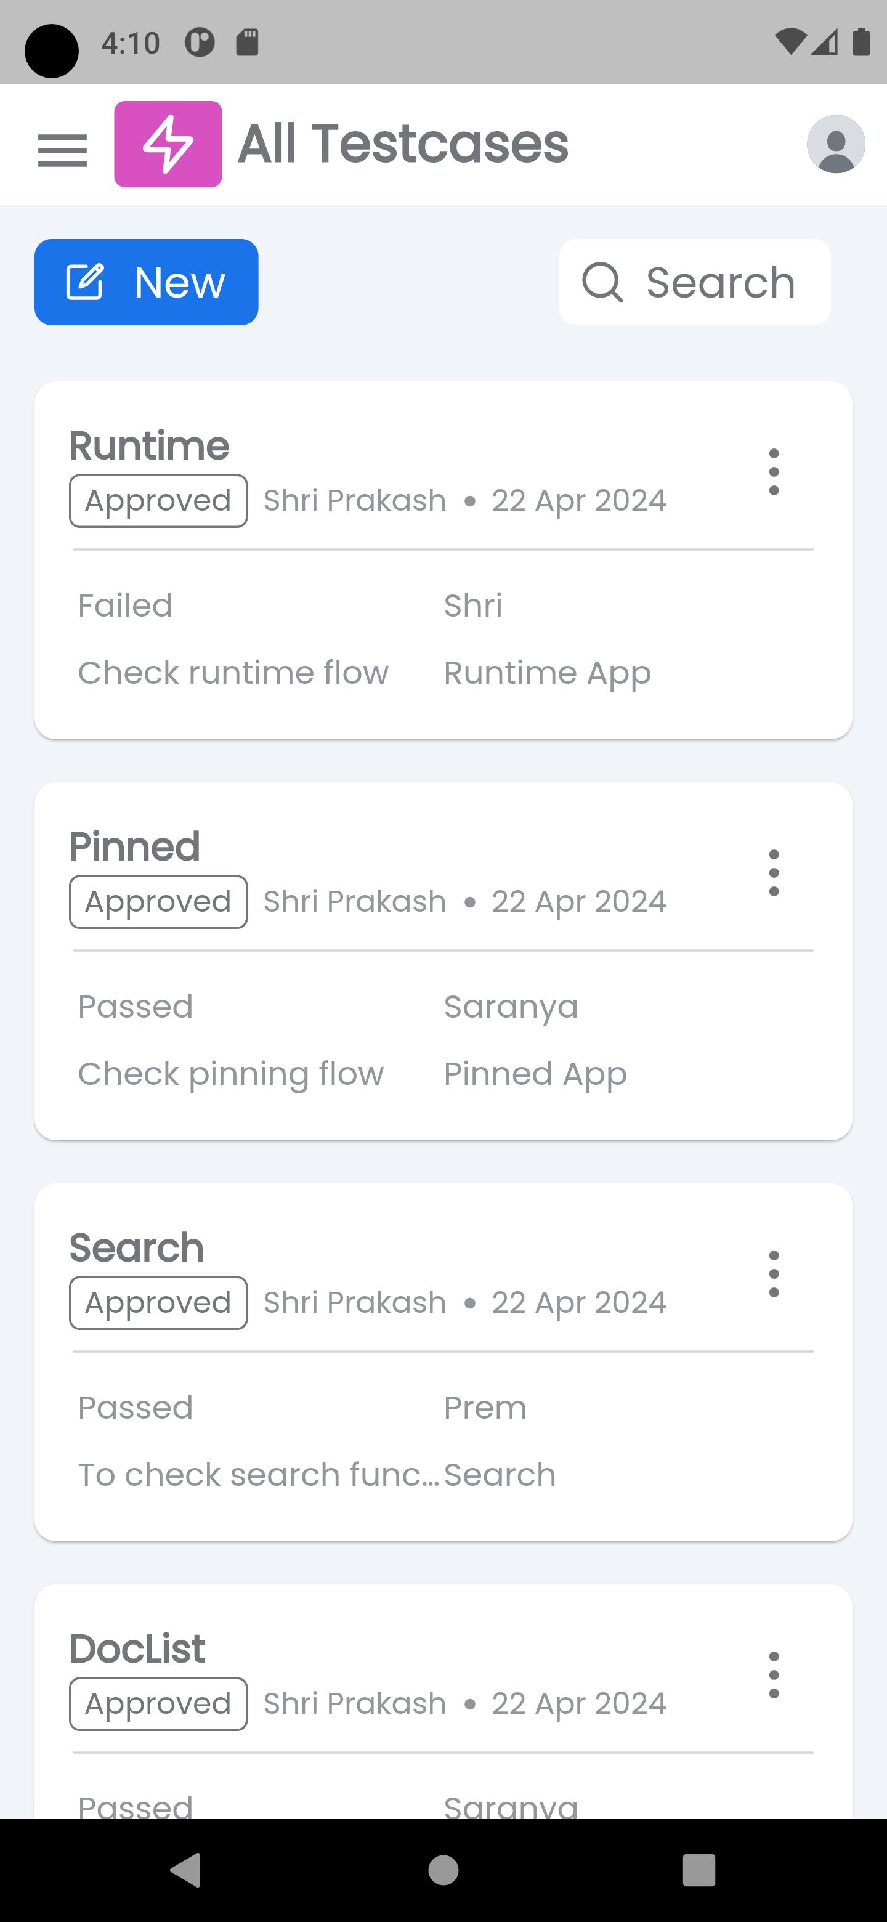887x1922 pixels.
Task: Focus the Search input field
Action: 695,282
